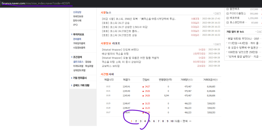
Task: Select 거래정지종목 in the sidebar
Action: pyautogui.click(x=79, y=43)
